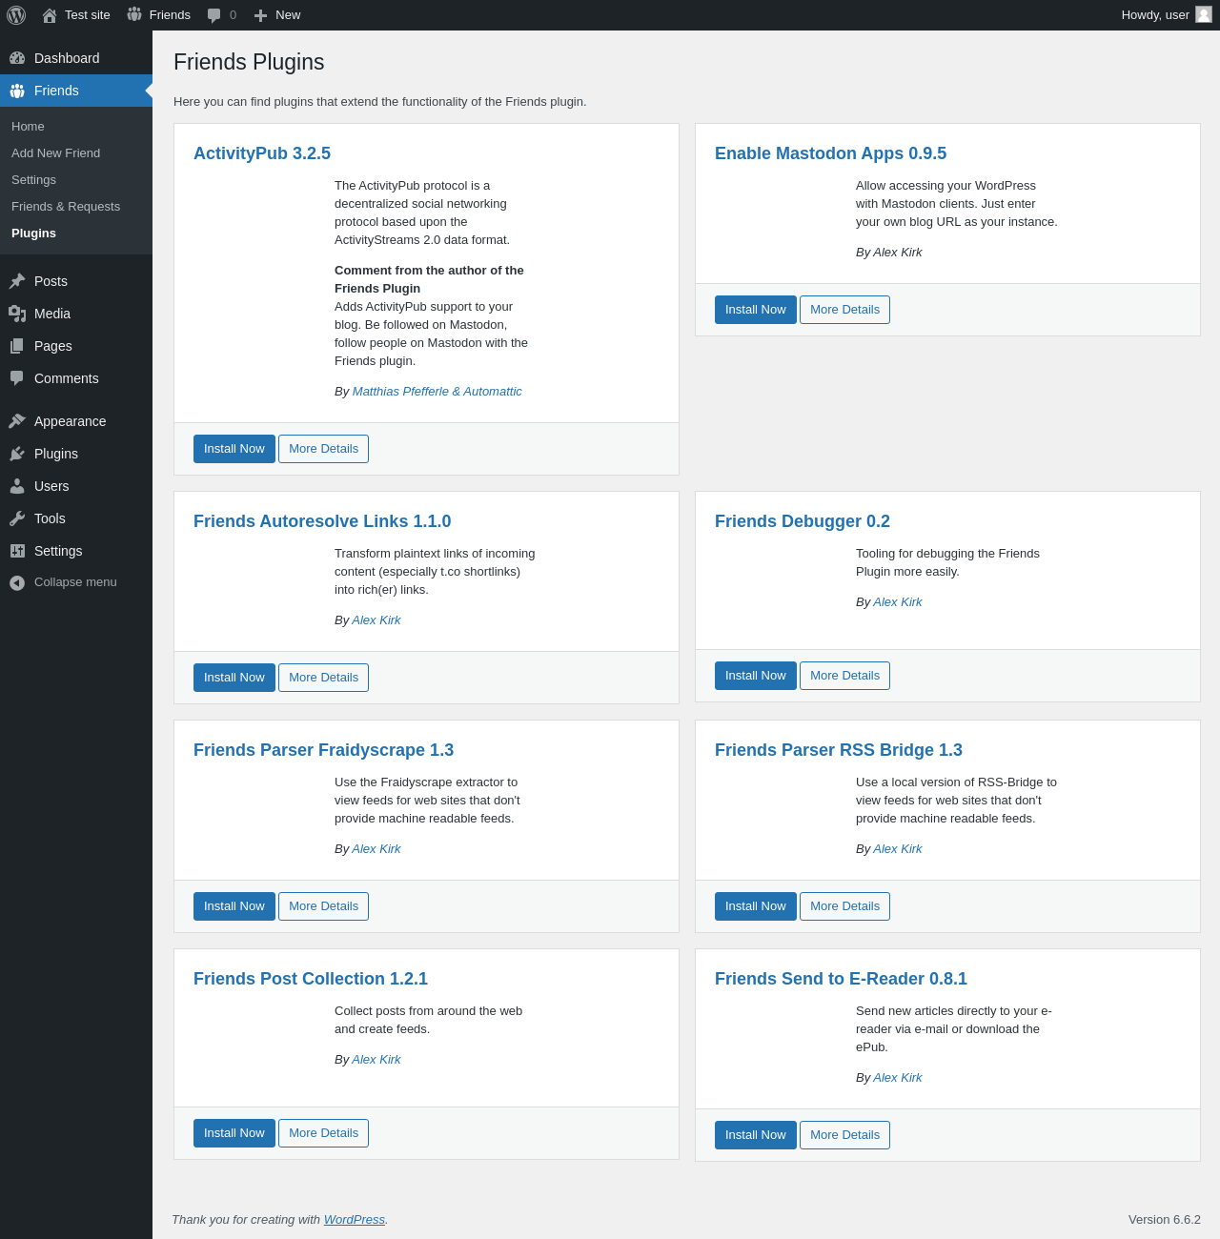Open the Appearance menu label

[x=70, y=421]
